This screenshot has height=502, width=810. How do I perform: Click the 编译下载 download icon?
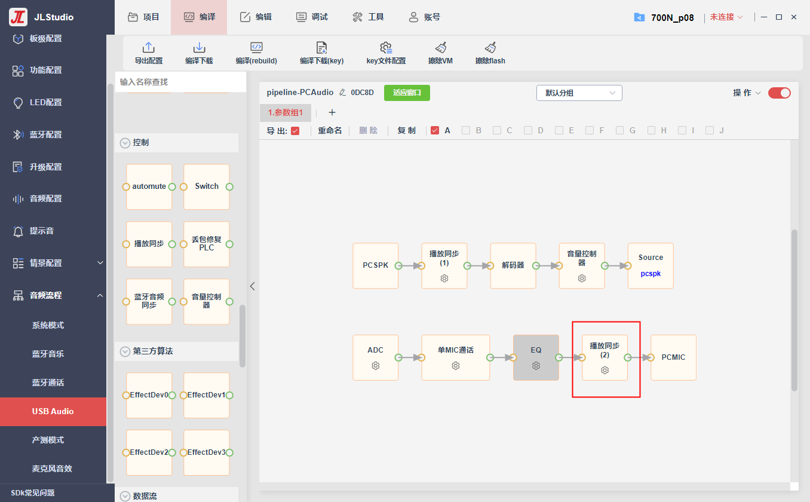tap(199, 48)
